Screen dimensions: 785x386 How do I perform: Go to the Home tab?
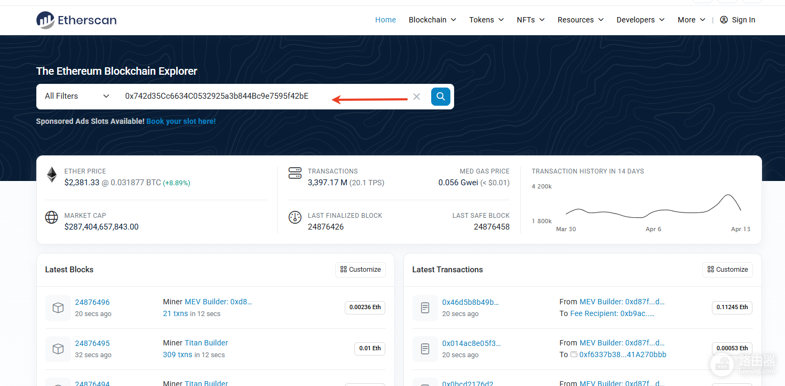pyautogui.click(x=385, y=20)
